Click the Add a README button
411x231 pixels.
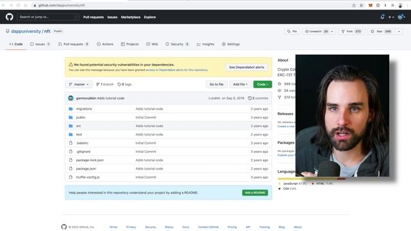[255, 193]
